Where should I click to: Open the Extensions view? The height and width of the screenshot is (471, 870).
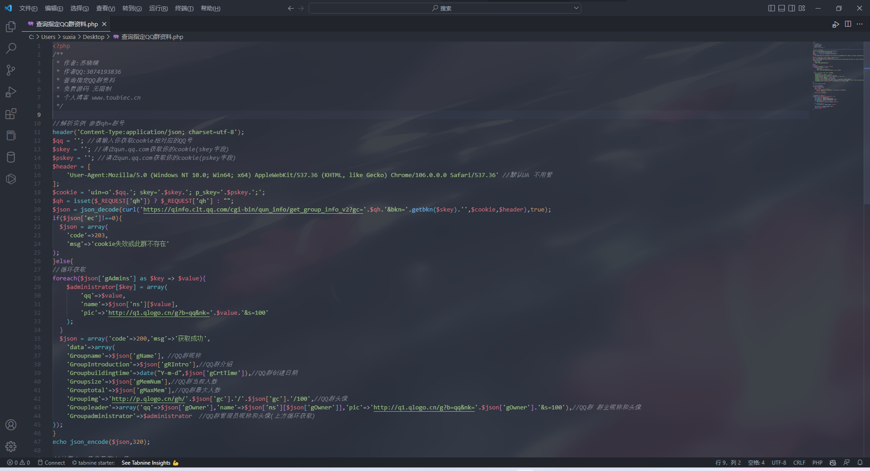11,114
